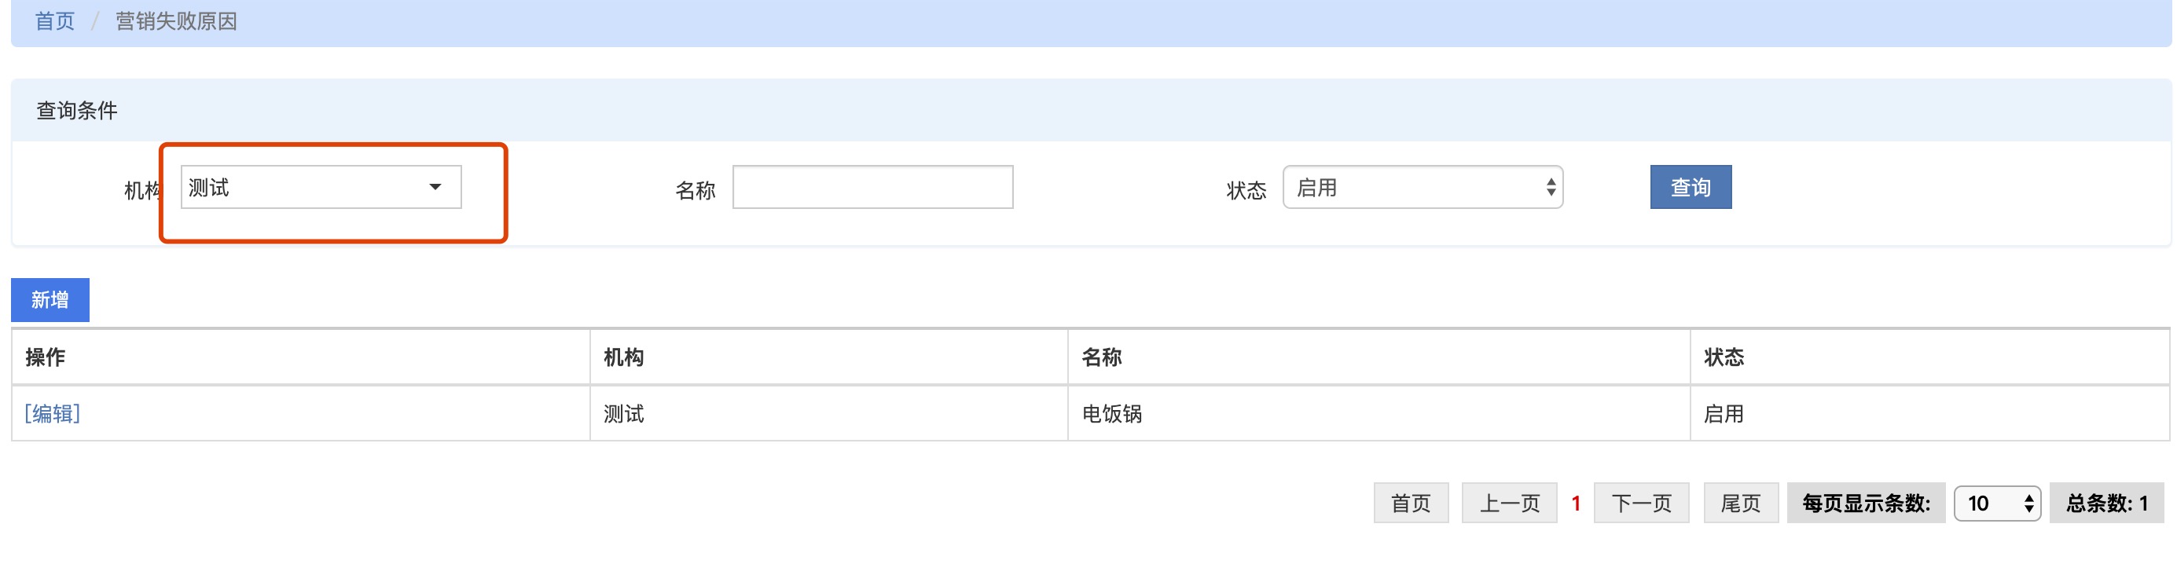Jump to the first page 首页 button
This screenshot has height=564, width=2177.
pos(1411,504)
